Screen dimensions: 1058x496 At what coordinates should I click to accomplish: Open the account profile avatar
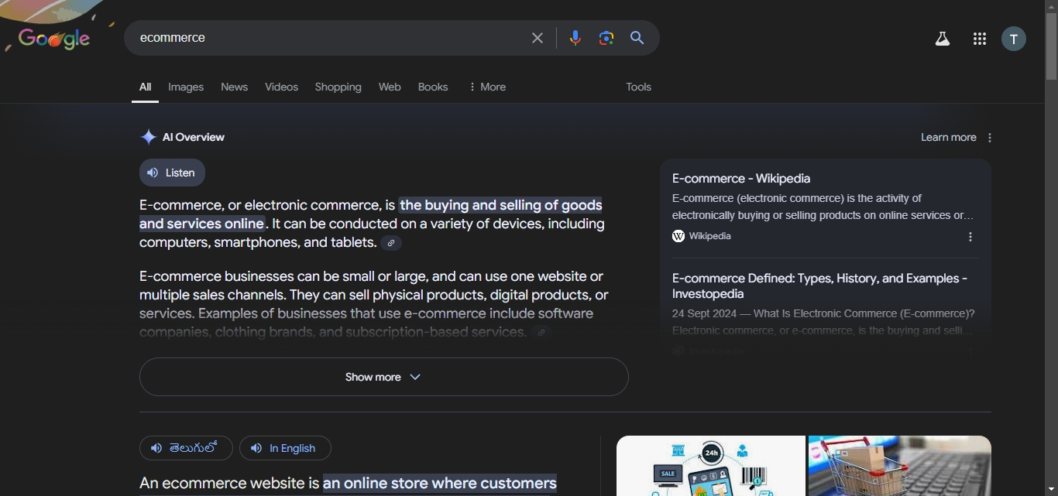(1014, 39)
